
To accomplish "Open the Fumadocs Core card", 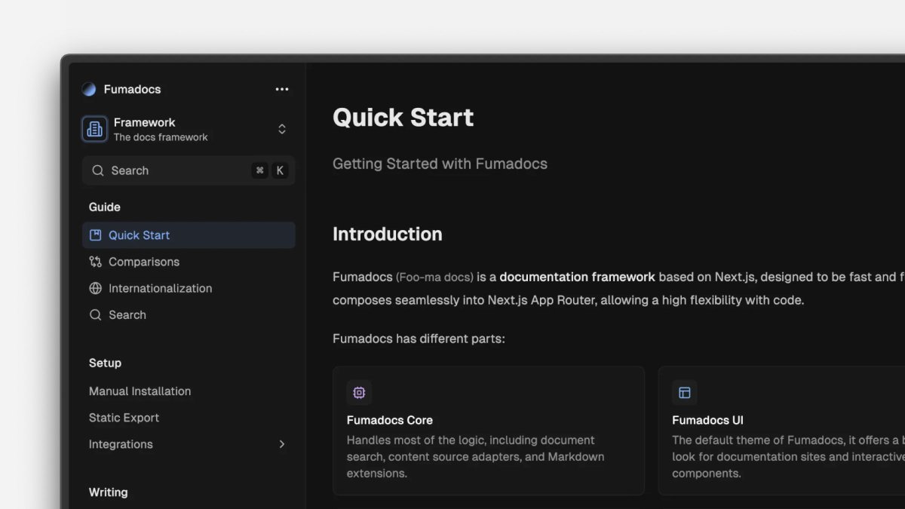I will [489, 431].
